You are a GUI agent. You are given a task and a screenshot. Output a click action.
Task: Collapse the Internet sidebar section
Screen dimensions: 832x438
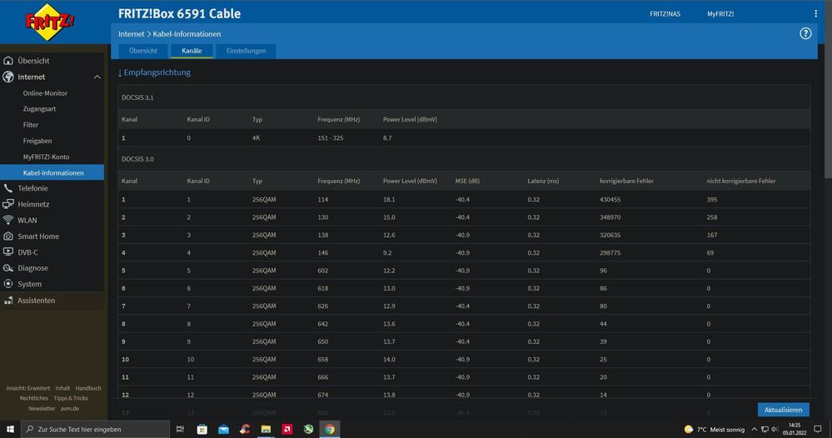[97, 77]
